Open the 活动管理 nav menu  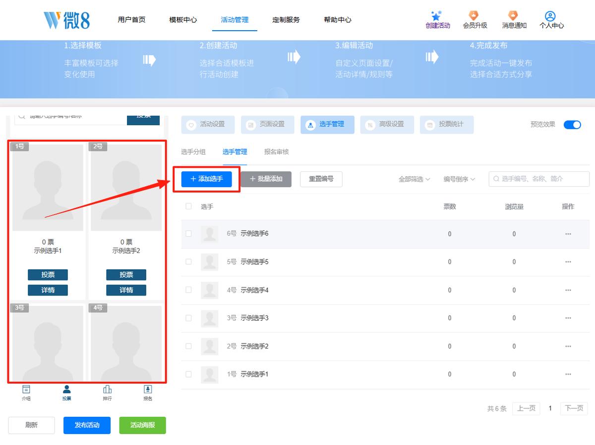coord(235,20)
